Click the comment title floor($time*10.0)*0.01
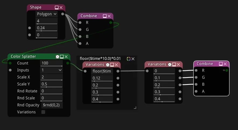 100,59
